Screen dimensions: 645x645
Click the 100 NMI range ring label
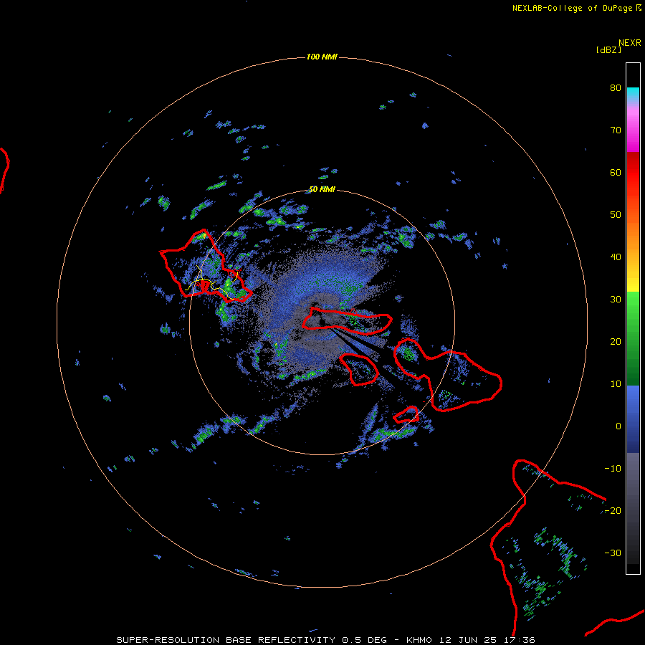[x=322, y=57]
